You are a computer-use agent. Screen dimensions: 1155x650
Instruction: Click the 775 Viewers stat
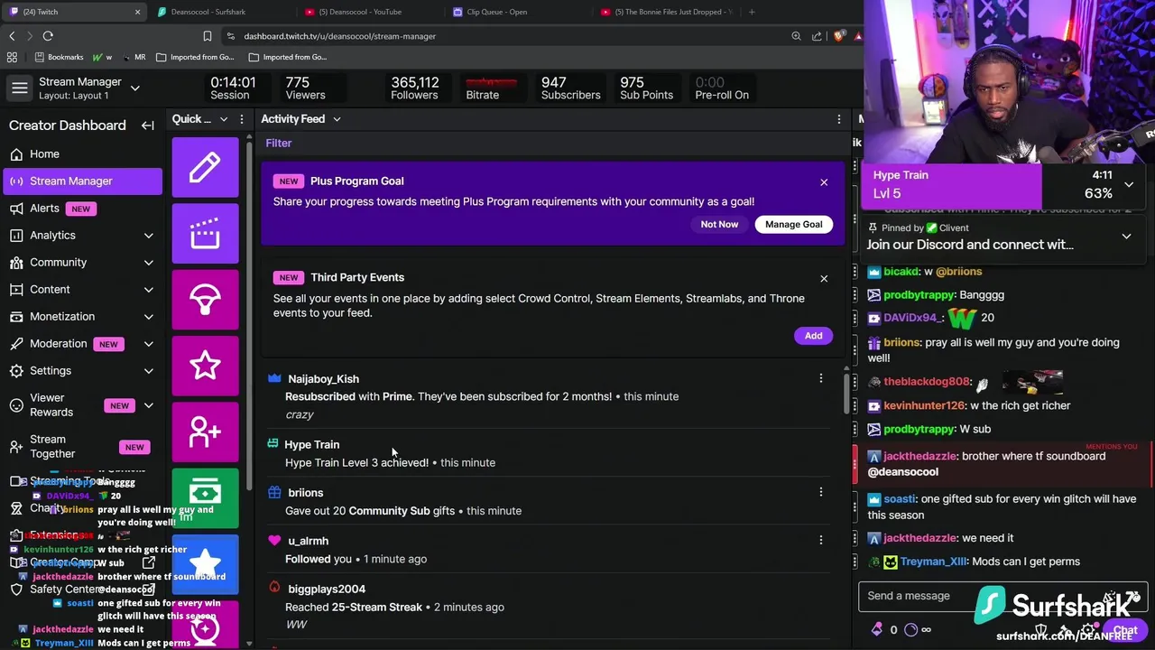[x=305, y=88]
